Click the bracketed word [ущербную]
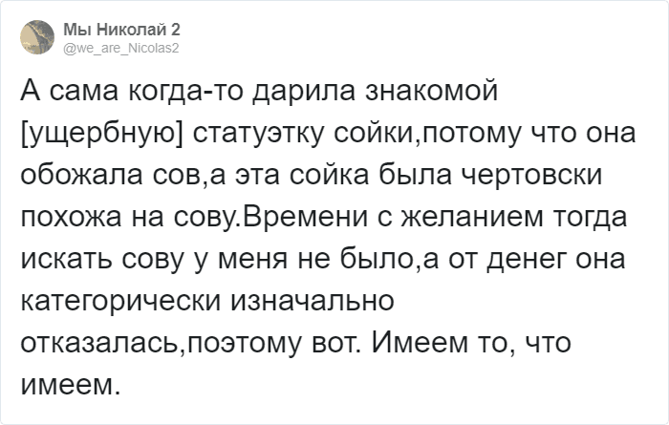669x425 pixels. (x=101, y=136)
